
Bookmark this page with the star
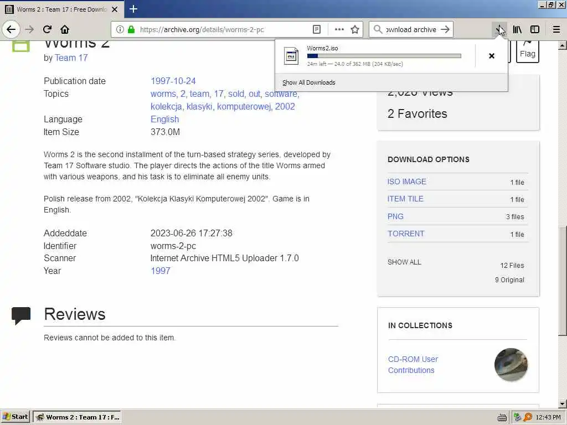coord(355,29)
